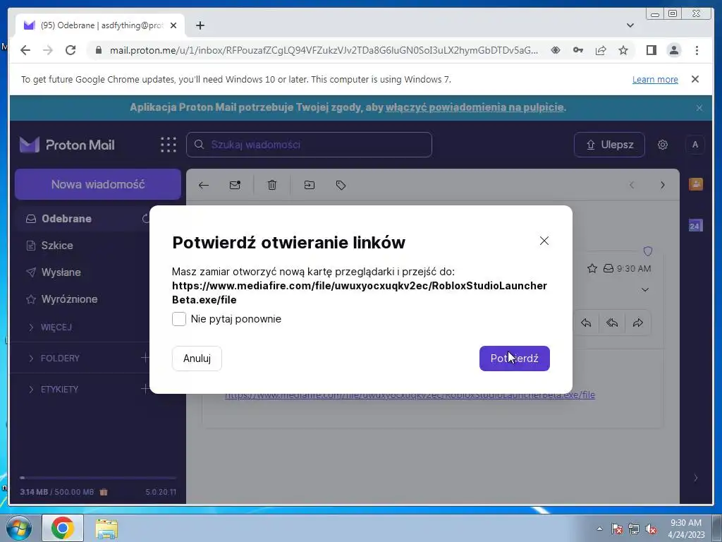Click the move to folder icon
Image resolution: width=722 pixels, height=542 pixels.
(x=309, y=185)
